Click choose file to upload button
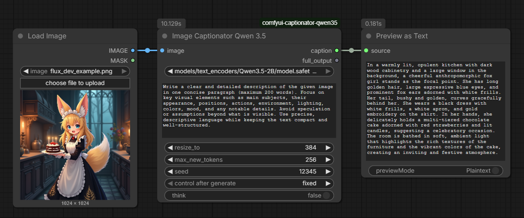The height and width of the screenshot is (218, 524). (75, 83)
